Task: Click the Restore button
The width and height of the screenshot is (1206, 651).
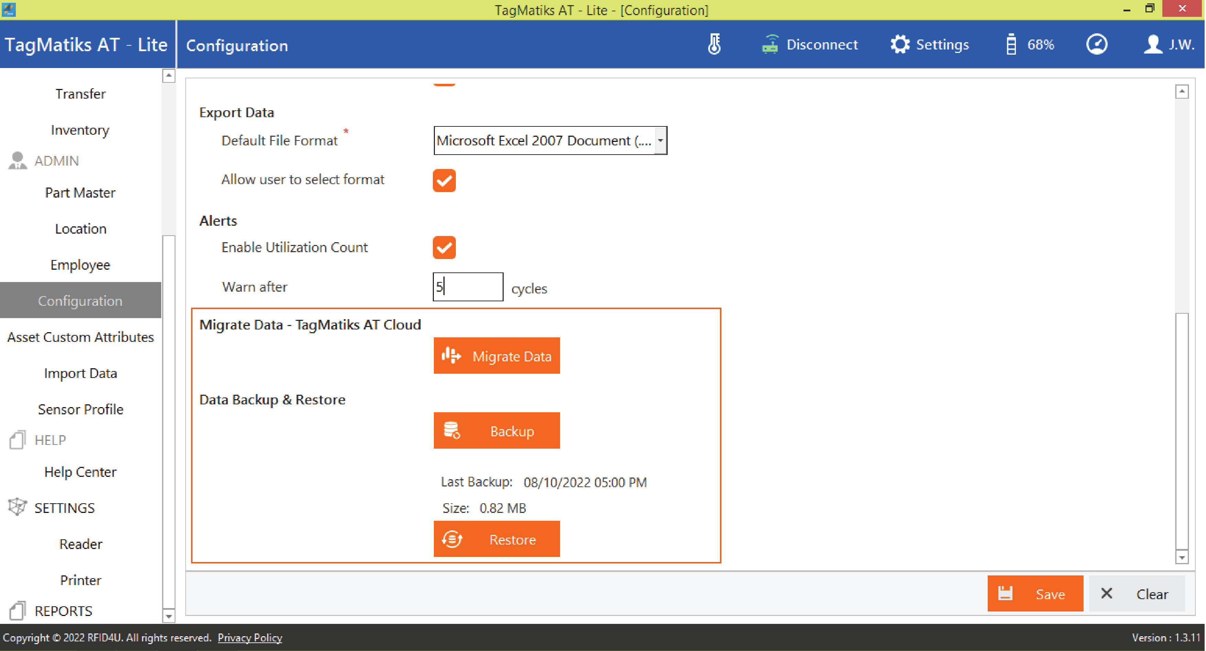Action: (496, 539)
